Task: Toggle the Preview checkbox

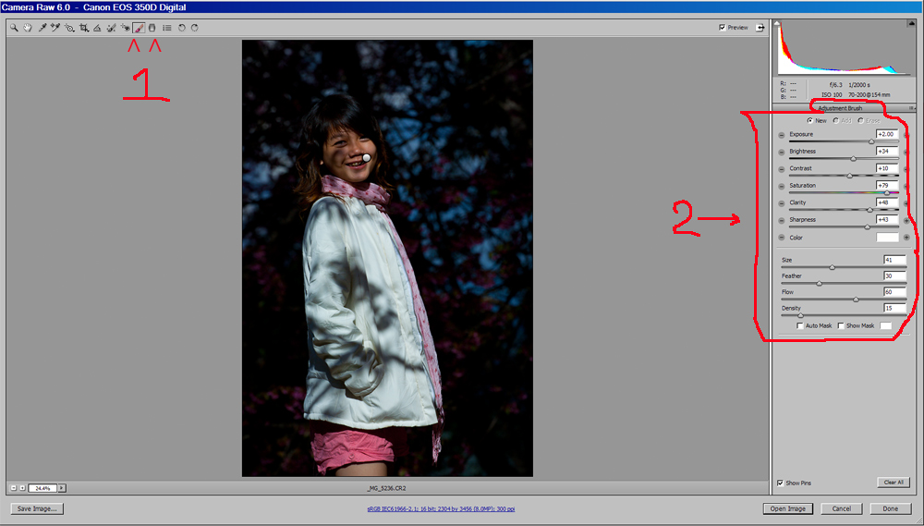Action: pyautogui.click(x=723, y=28)
